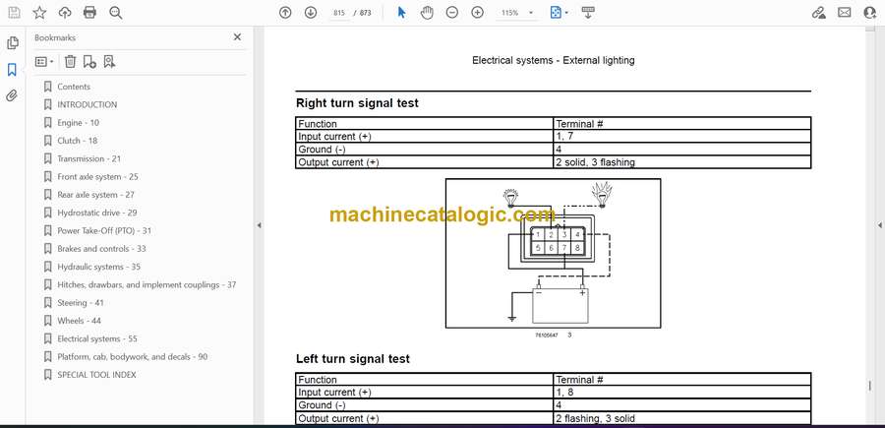Open the 115% zoom level dropdown

pos(516,13)
